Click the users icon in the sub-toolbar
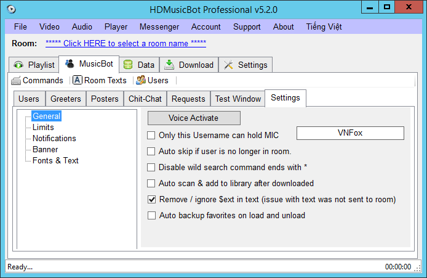This screenshot has width=427, height=278. pyautogui.click(x=141, y=80)
